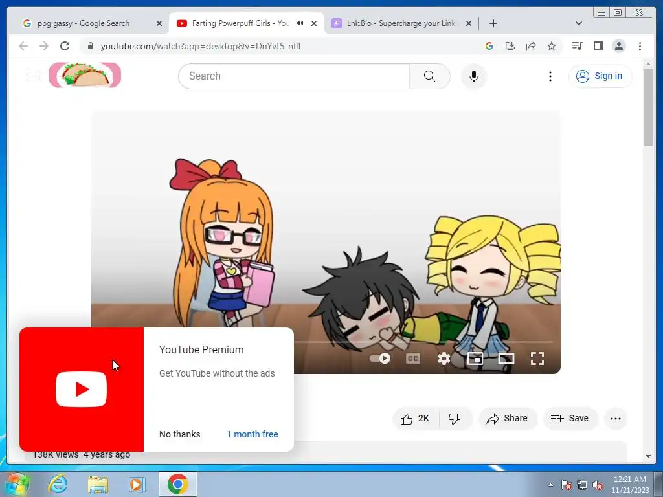Screen dimensions: 663x497
Task: Save the video to a playlist
Action: coord(570,419)
